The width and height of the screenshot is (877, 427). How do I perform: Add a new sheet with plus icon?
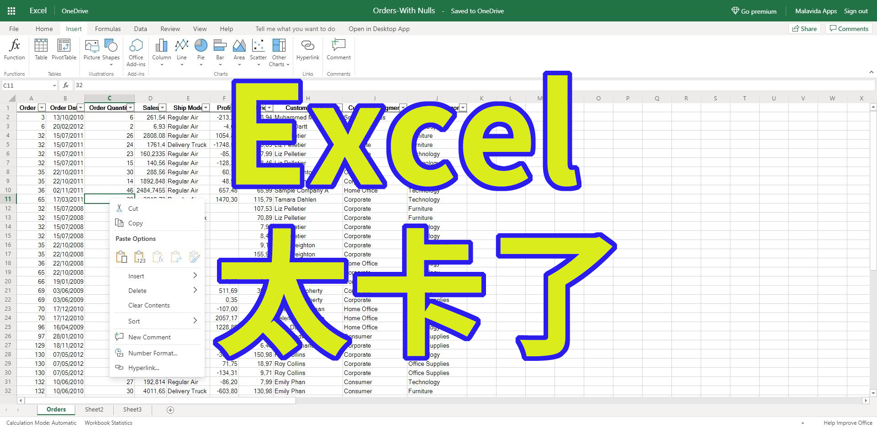click(170, 410)
